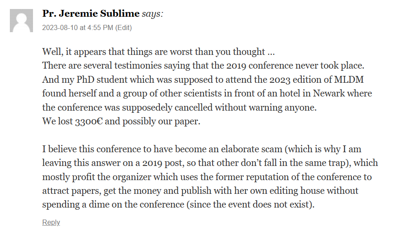Click the author name Pr. Jeremie Sublime
Viewport: 414px width, 232px height.
(91, 14)
